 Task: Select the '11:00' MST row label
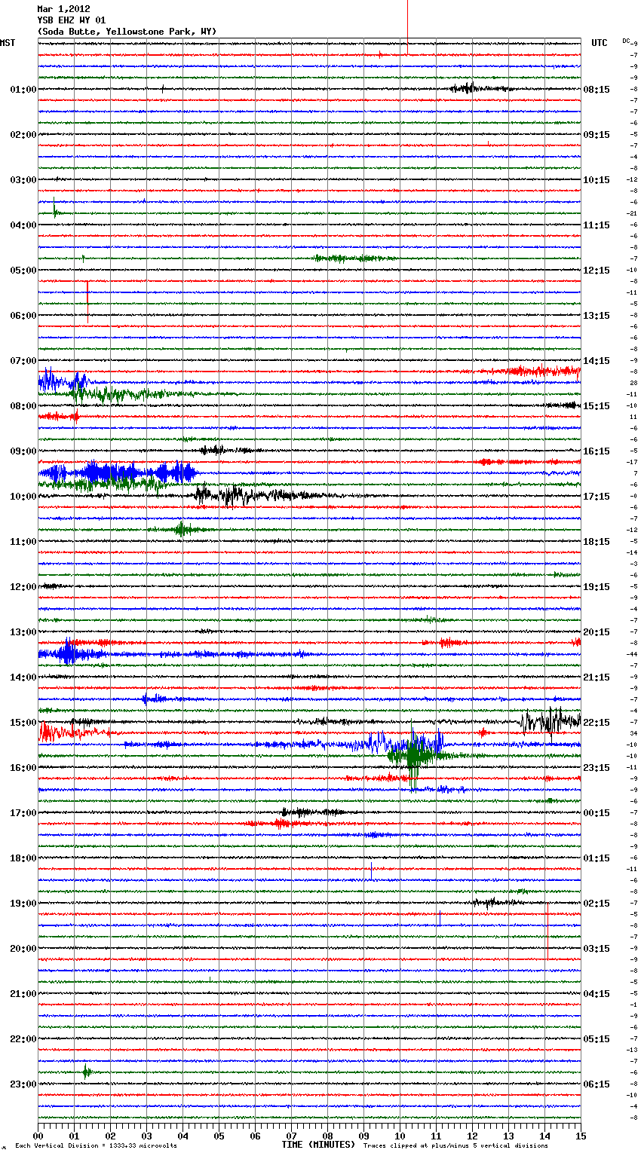(23, 542)
